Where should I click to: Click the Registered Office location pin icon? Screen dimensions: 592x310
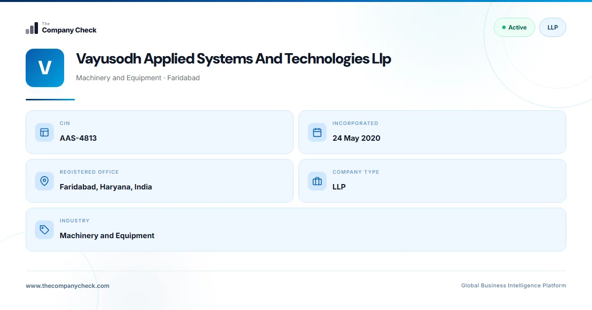pyautogui.click(x=44, y=181)
